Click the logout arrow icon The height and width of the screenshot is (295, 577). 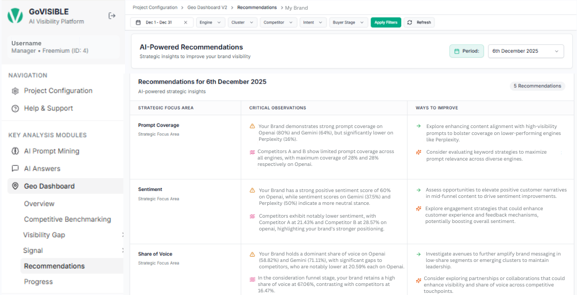[x=112, y=16]
